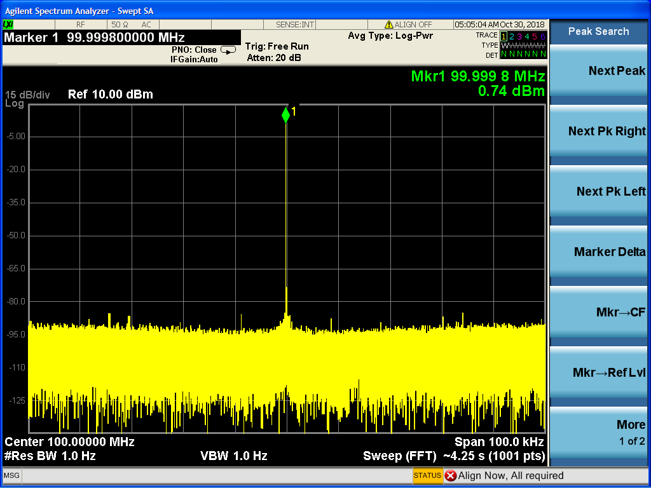Image resolution: width=651 pixels, height=488 pixels.
Task: Select trace number 2 in TRACE row
Action: pyautogui.click(x=511, y=36)
